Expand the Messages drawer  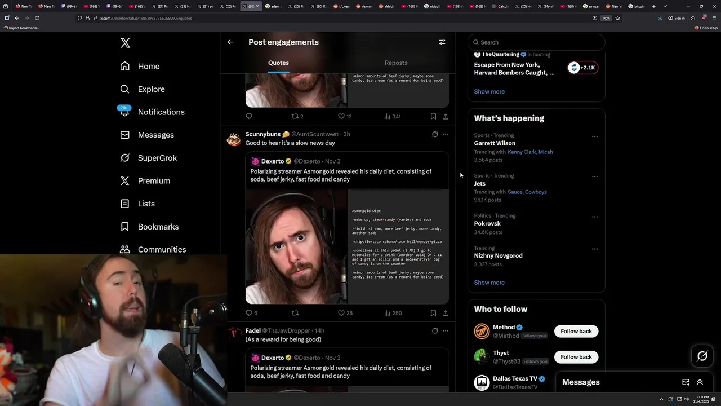coord(700,382)
